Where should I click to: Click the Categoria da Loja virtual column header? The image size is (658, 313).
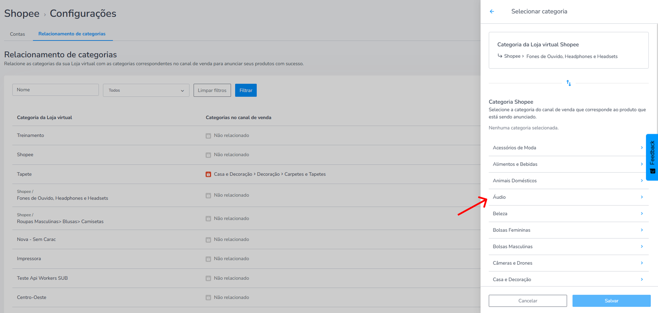45,117
